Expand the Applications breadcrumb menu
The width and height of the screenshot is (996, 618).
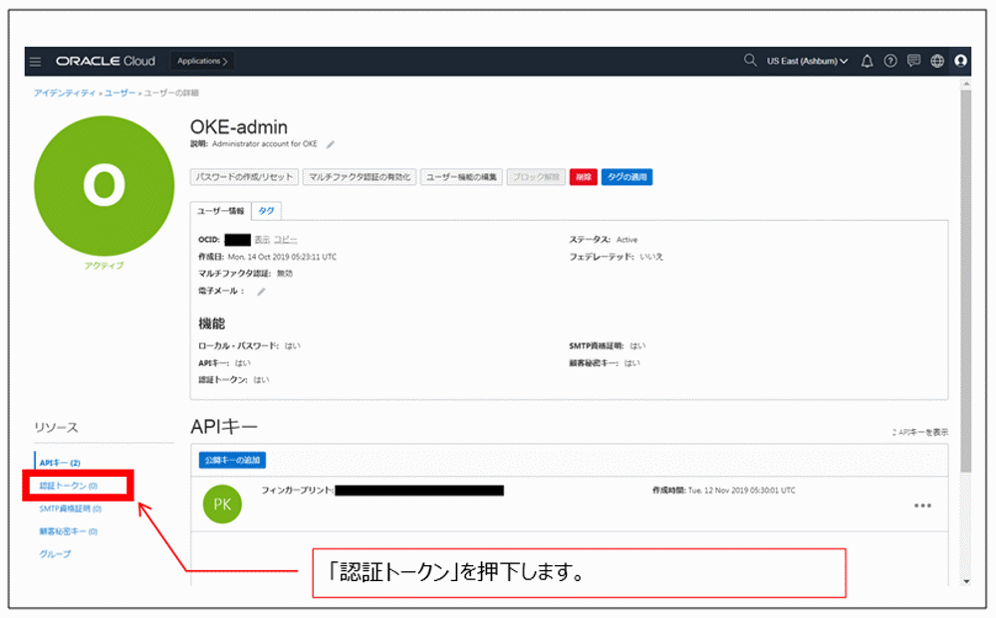200,61
